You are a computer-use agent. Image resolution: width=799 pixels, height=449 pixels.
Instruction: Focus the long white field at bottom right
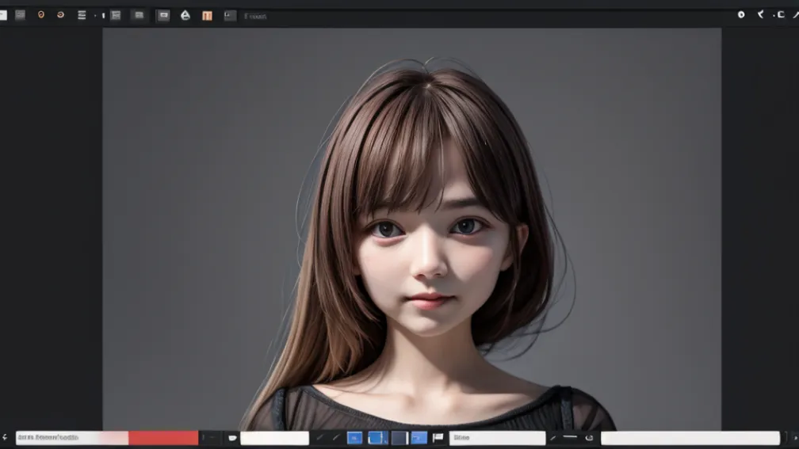pyautogui.click(x=690, y=438)
